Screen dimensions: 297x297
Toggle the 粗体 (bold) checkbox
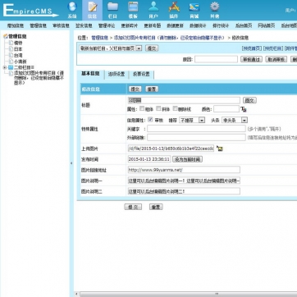click(142, 108)
